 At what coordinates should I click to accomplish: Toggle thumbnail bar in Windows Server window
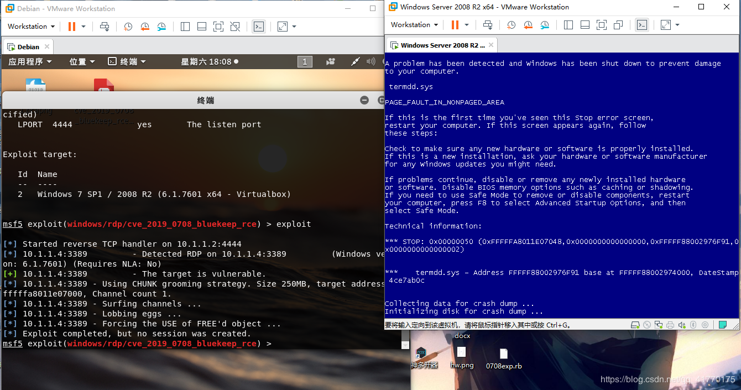(585, 25)
